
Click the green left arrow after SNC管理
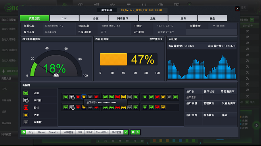point(126,132)
